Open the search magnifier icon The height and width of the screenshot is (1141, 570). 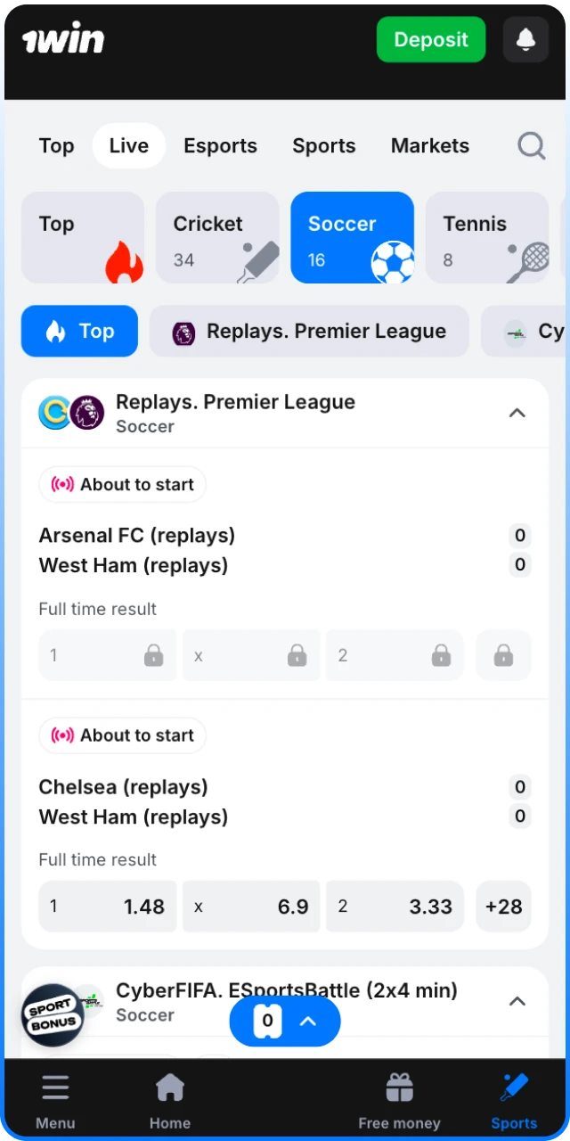point(531,145)
